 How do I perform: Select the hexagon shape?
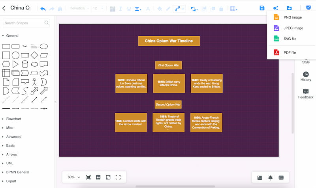6,64
